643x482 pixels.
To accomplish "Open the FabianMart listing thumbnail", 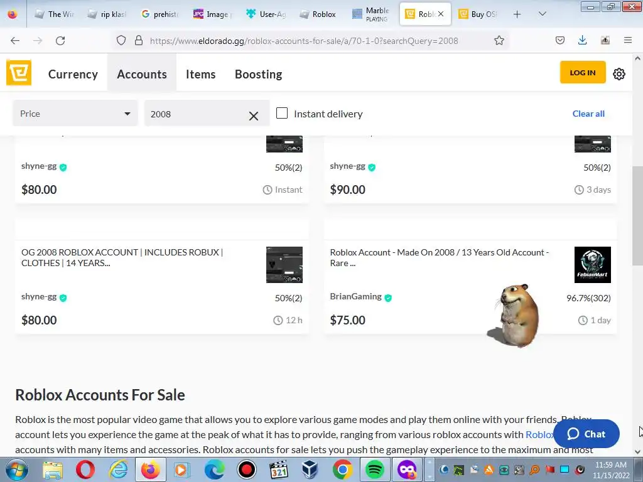I will click(x=593, y=264).
